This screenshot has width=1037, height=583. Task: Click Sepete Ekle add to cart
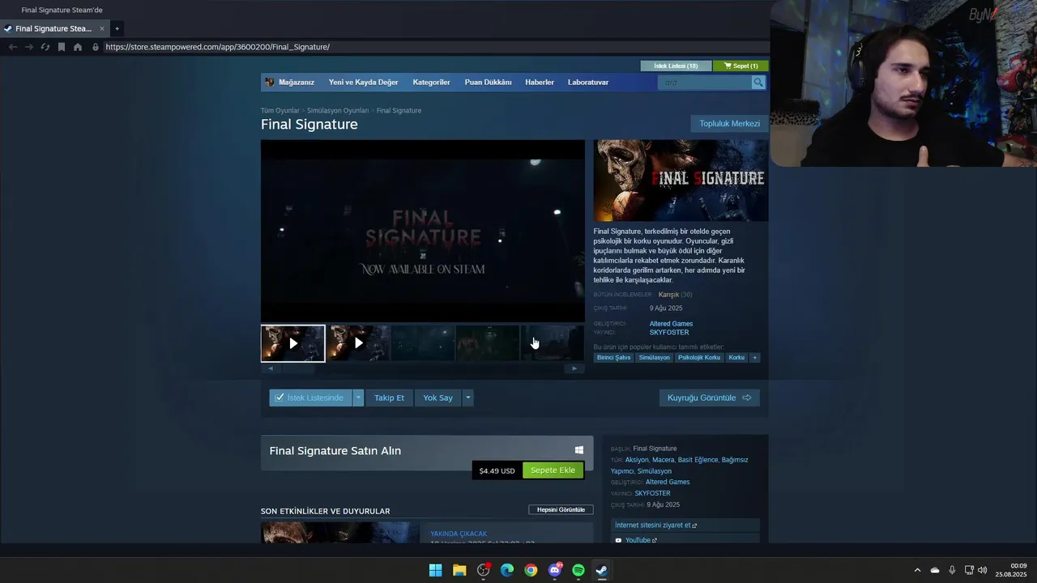tap(553, 470)
